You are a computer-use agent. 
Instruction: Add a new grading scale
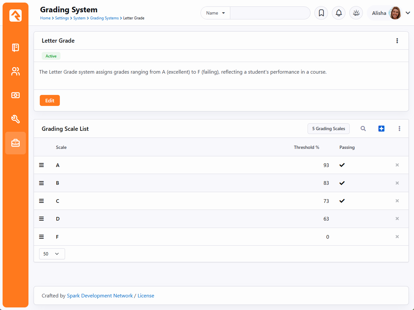pos(381,129)
